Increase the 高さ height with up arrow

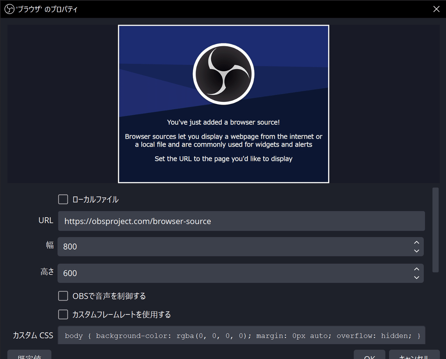click(417, 269)
